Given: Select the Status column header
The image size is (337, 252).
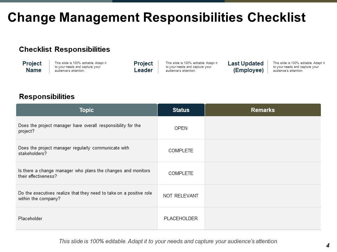Looking at the screenshot, I should (181, 110).
